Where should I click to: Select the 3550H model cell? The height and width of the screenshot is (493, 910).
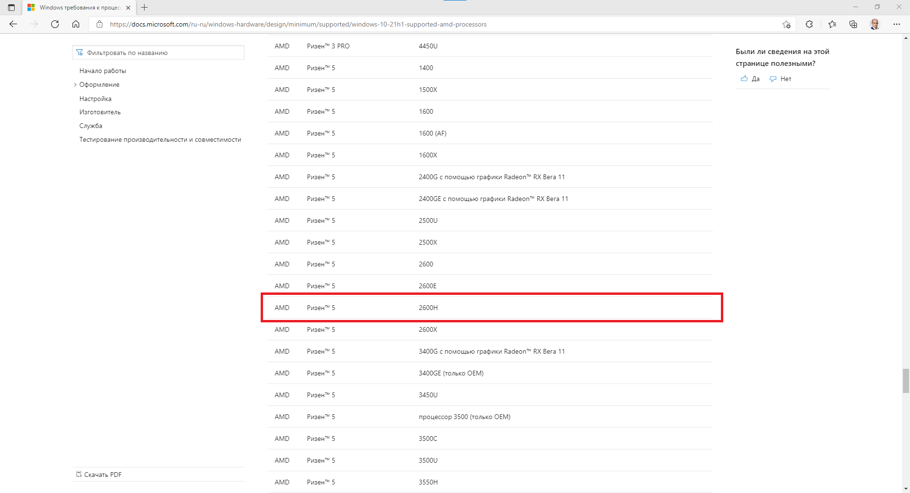(x=428, y=482)
